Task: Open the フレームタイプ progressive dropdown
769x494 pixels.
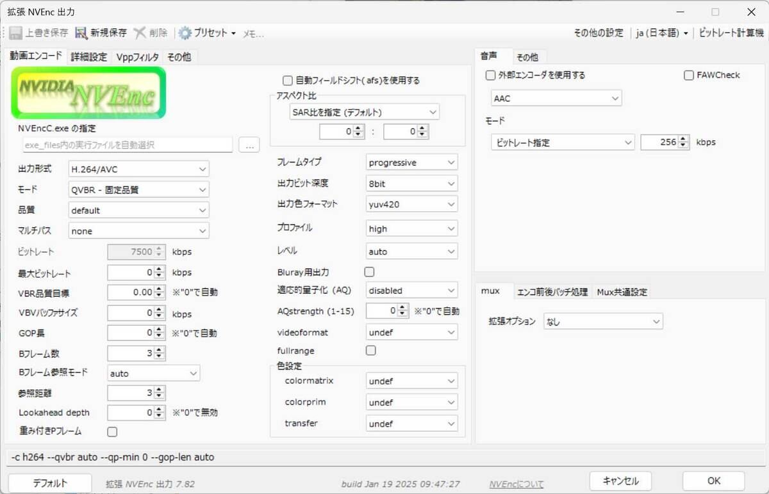Action: [x=411, y=163]
